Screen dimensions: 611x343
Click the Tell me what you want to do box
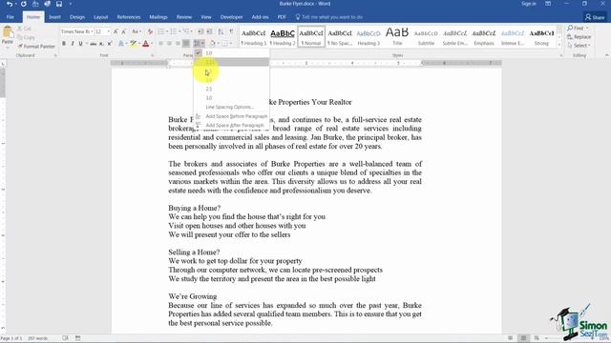coord(329,17)
